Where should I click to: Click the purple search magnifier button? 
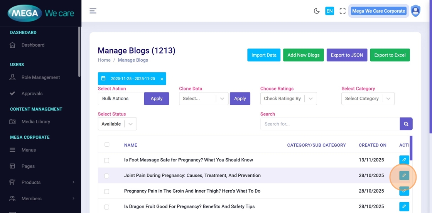pyautogui.click(x=406, y=124)
